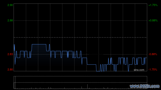The width and height of the screenshot is (161, 90).
Task: Click the +0.88% percentage label
Action: (153, 20)
